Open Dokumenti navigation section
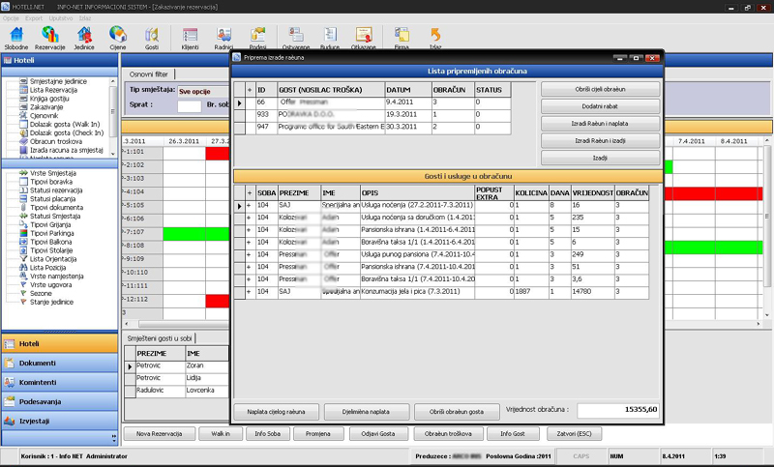The height and width of the screenshot is (467, 774). (60, 363)
